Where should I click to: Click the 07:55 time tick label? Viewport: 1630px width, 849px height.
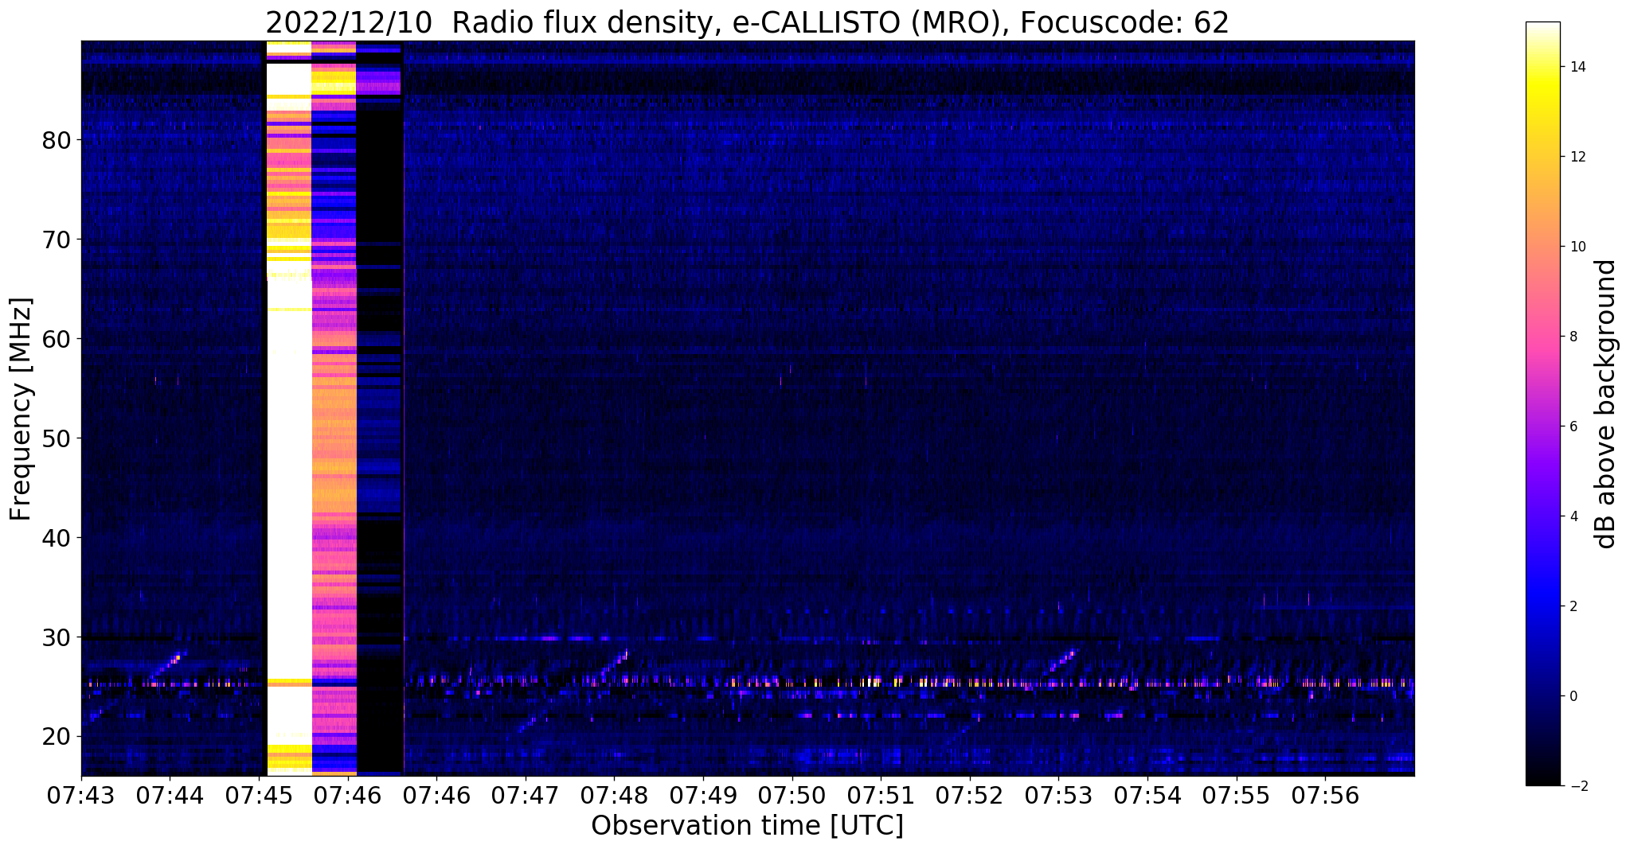pos(1237,794)
